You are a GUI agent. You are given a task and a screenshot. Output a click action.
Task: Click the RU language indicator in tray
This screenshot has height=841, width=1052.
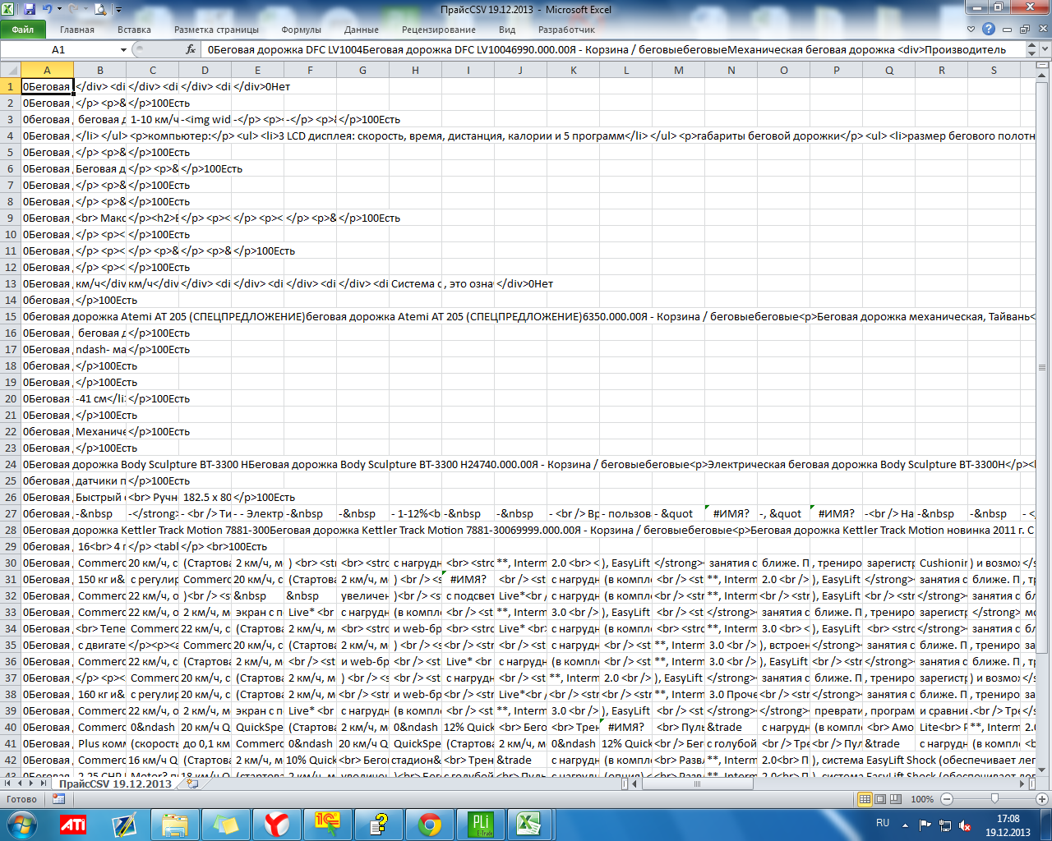pos(883,823)
